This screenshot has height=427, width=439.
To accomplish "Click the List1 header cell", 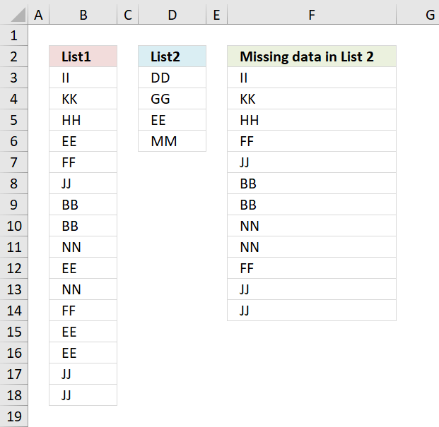I will point(83,56).
